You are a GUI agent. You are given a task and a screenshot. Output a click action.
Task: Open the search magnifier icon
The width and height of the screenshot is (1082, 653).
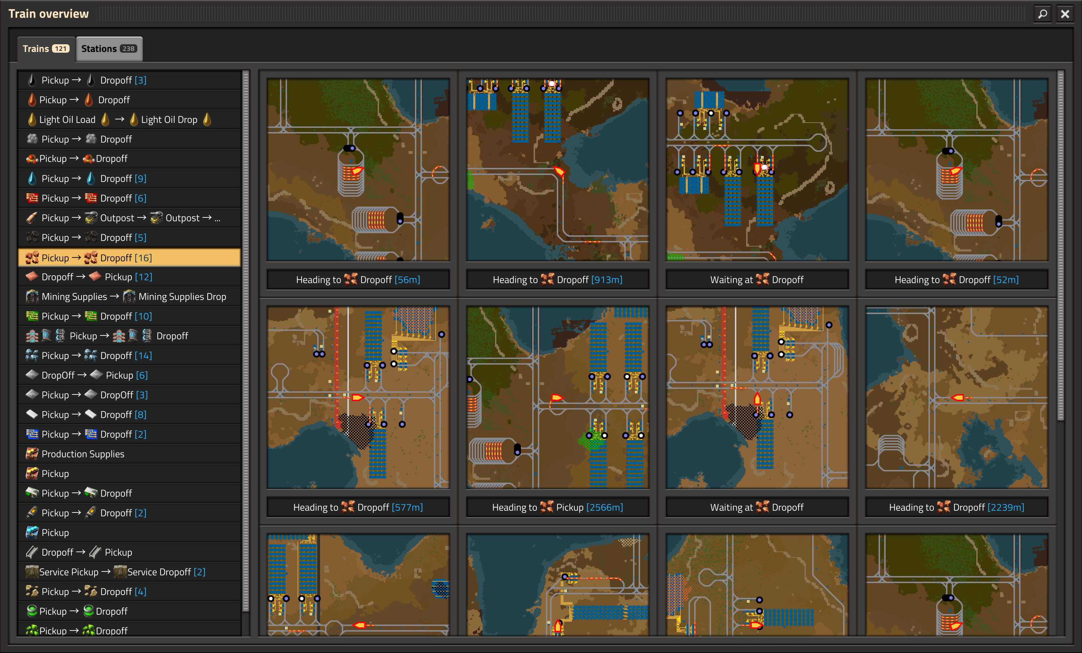[x=1043, y=14]
